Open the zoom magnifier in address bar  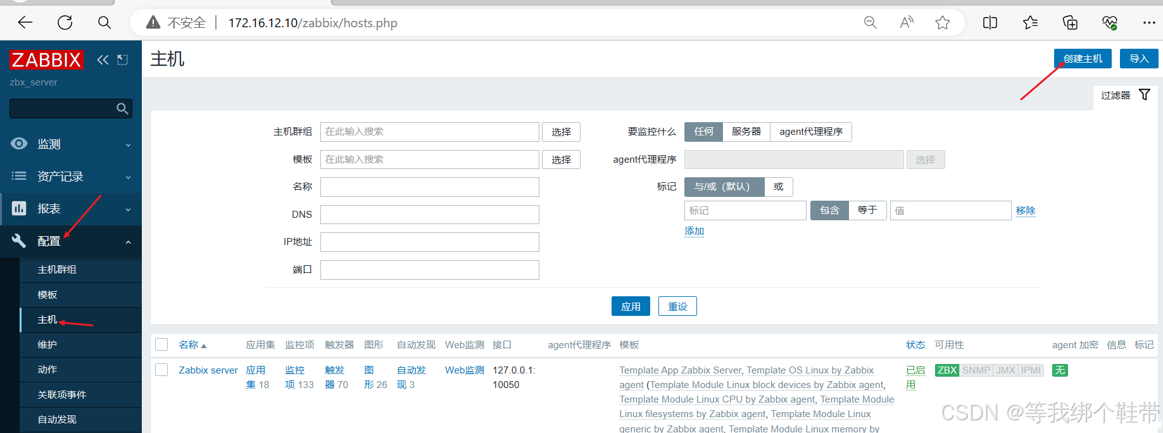[871, 23]
